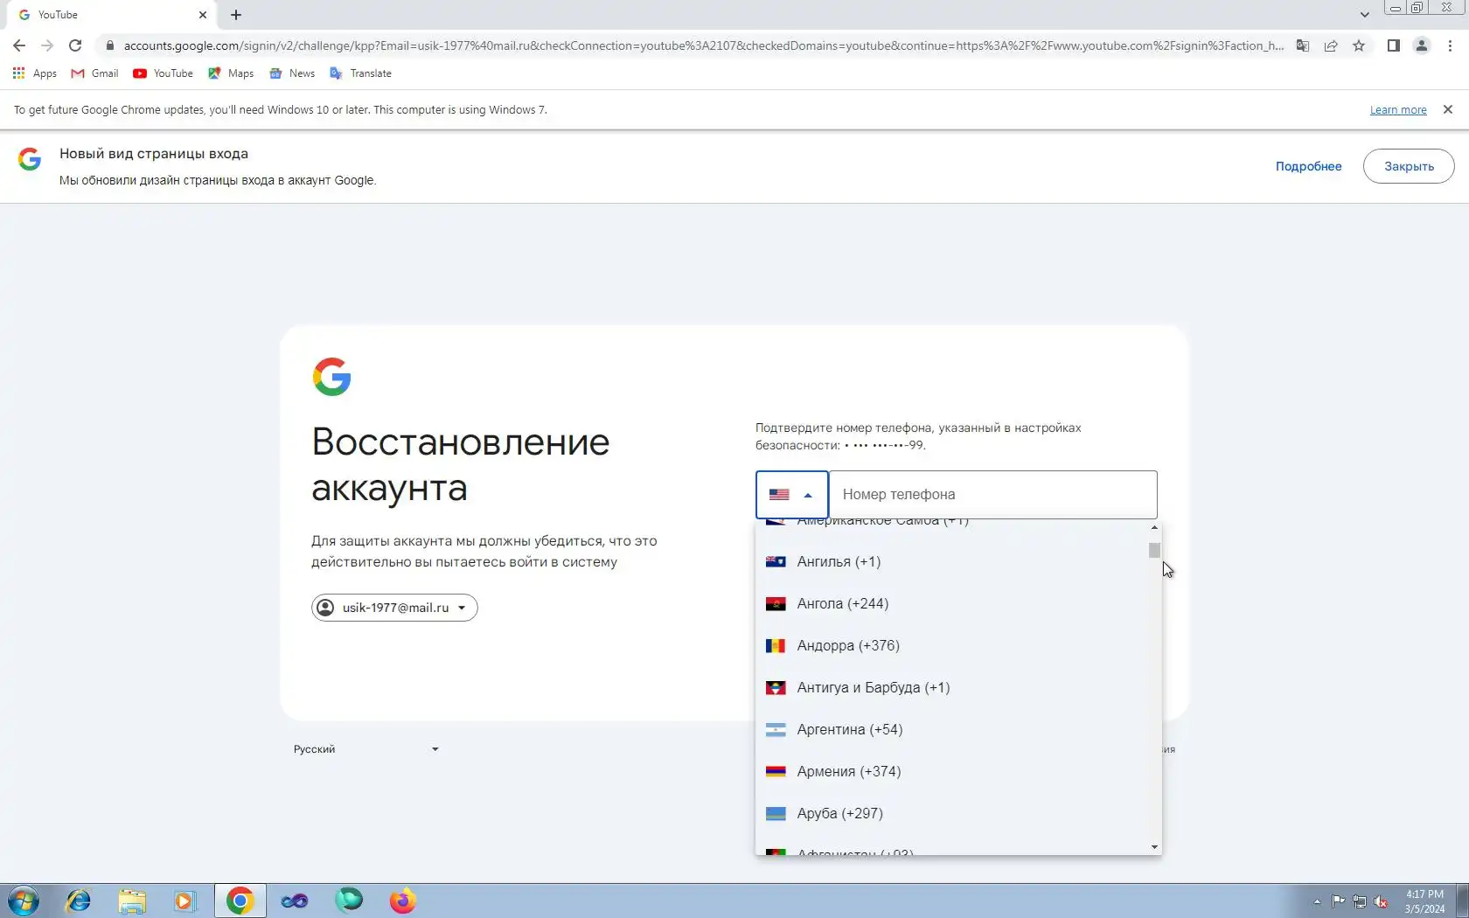Click the Номер телефона input field
The image size is (1469, 918).
(992, 495)
